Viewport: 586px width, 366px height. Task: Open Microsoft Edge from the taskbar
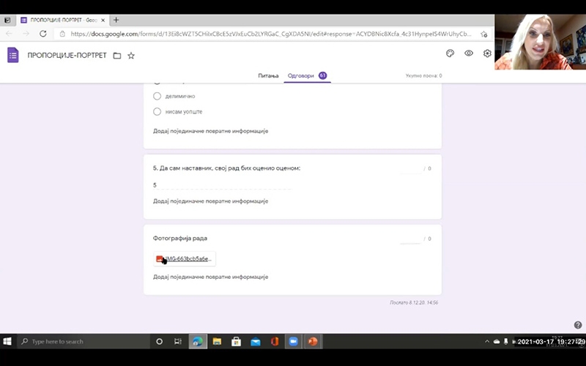click(197, 341)
